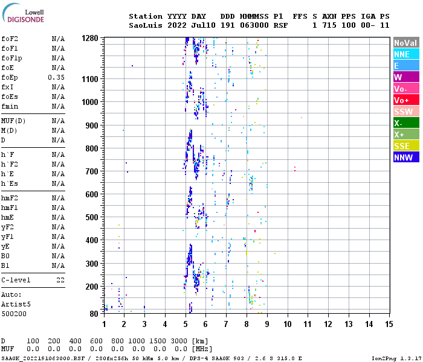Image resolution: width=423 pixels, height=362 pixels.
Task: Click the SaoLuis station name
Action: pyautogui.click(x=146, y=25)
